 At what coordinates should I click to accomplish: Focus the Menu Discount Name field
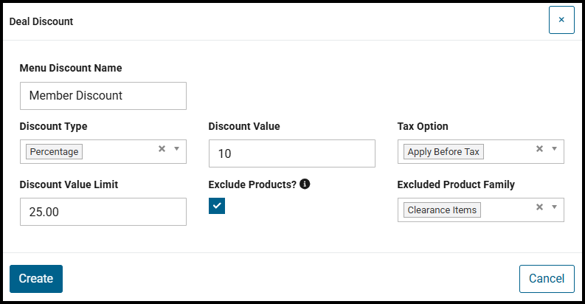click(103, 95)
